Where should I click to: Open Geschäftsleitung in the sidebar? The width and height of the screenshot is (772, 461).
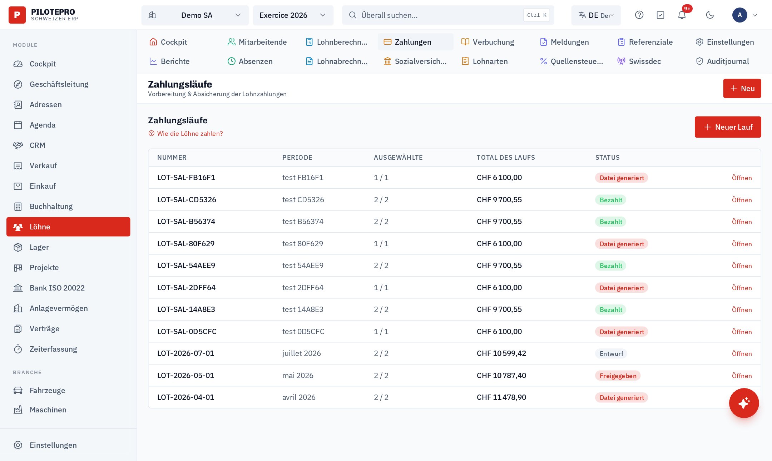(68, 84)
